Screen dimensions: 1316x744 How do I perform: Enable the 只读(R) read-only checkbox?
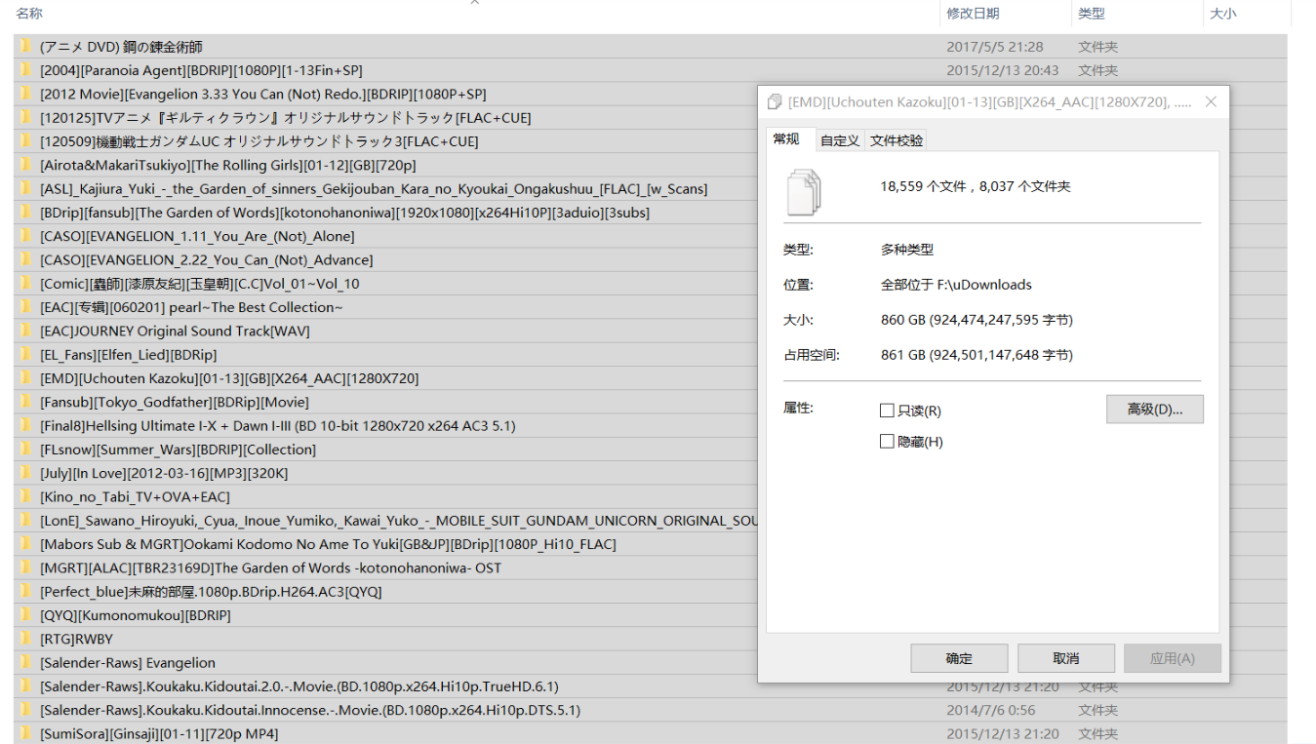pyautogui.click(x=887, y=411)
